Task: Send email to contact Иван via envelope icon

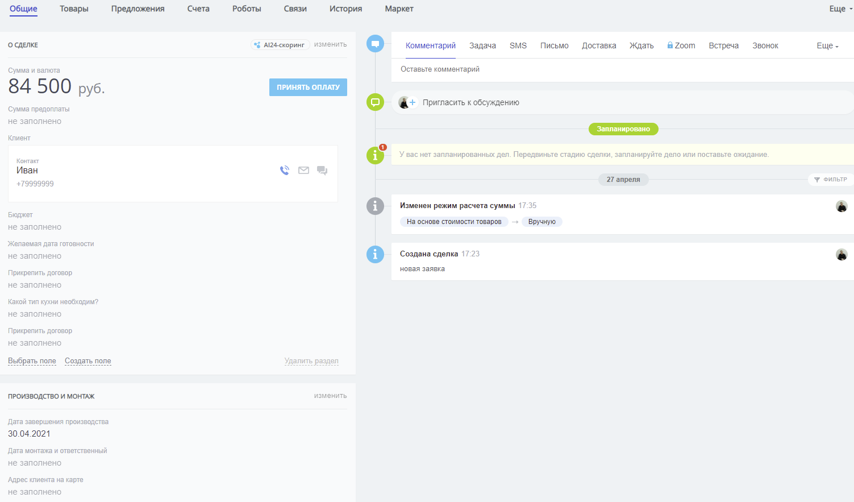Action: [x=304, y=170]
